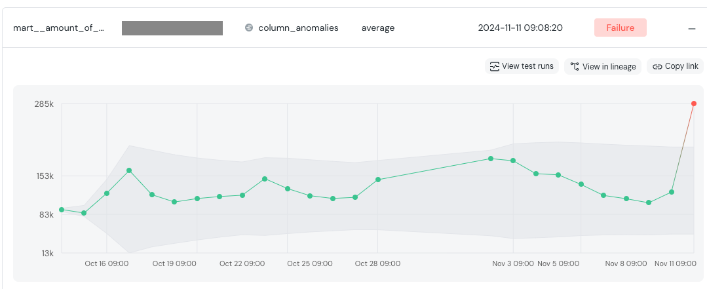Click the green peak point after Oct 16
This screenshot has width=707, height=289.
click(x=129, y=170)
